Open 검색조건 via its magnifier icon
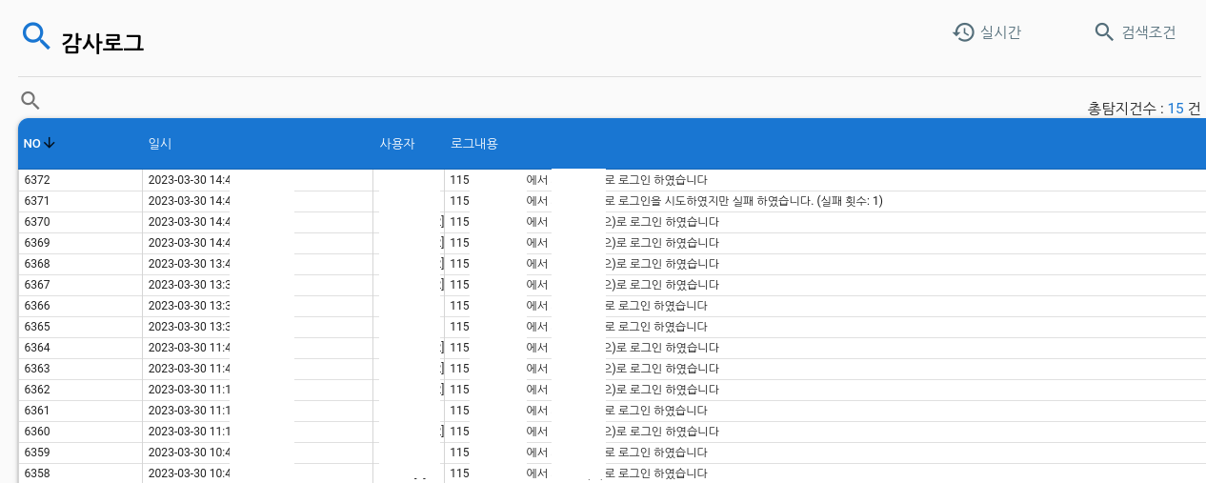 coord(1104,32)
